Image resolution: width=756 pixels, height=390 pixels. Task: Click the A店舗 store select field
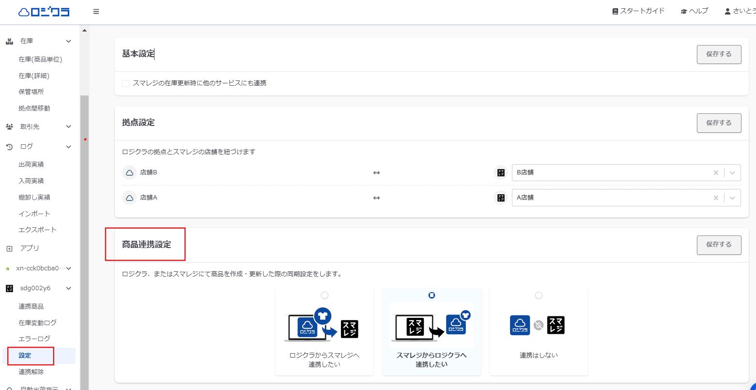626,198
